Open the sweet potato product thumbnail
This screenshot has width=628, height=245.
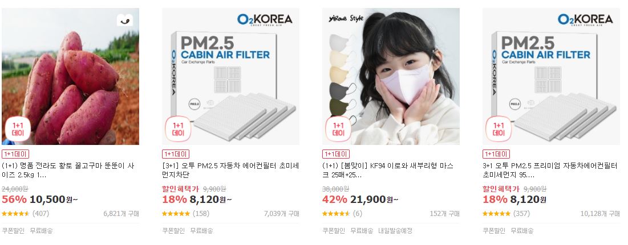point(71,76)
